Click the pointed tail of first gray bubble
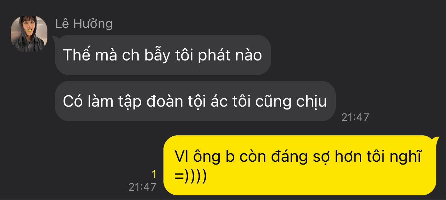446x200 pixels. click(x=56, y=38)
